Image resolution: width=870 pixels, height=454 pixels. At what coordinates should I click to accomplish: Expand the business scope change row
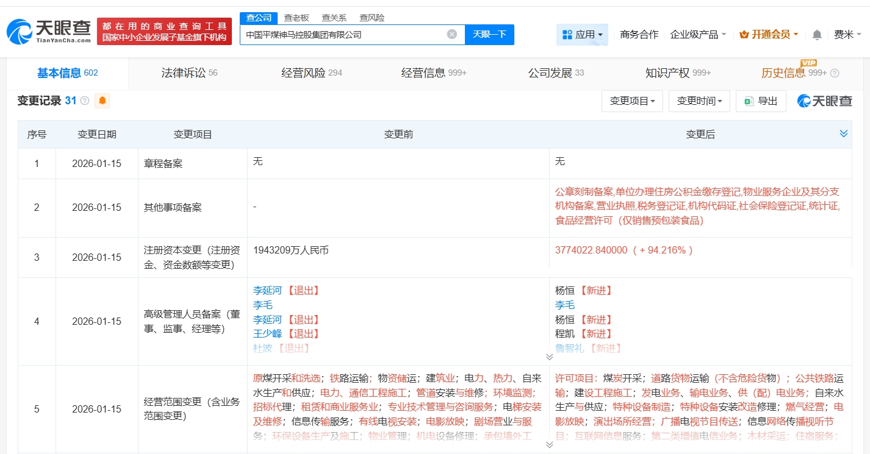tap(549, 444)
